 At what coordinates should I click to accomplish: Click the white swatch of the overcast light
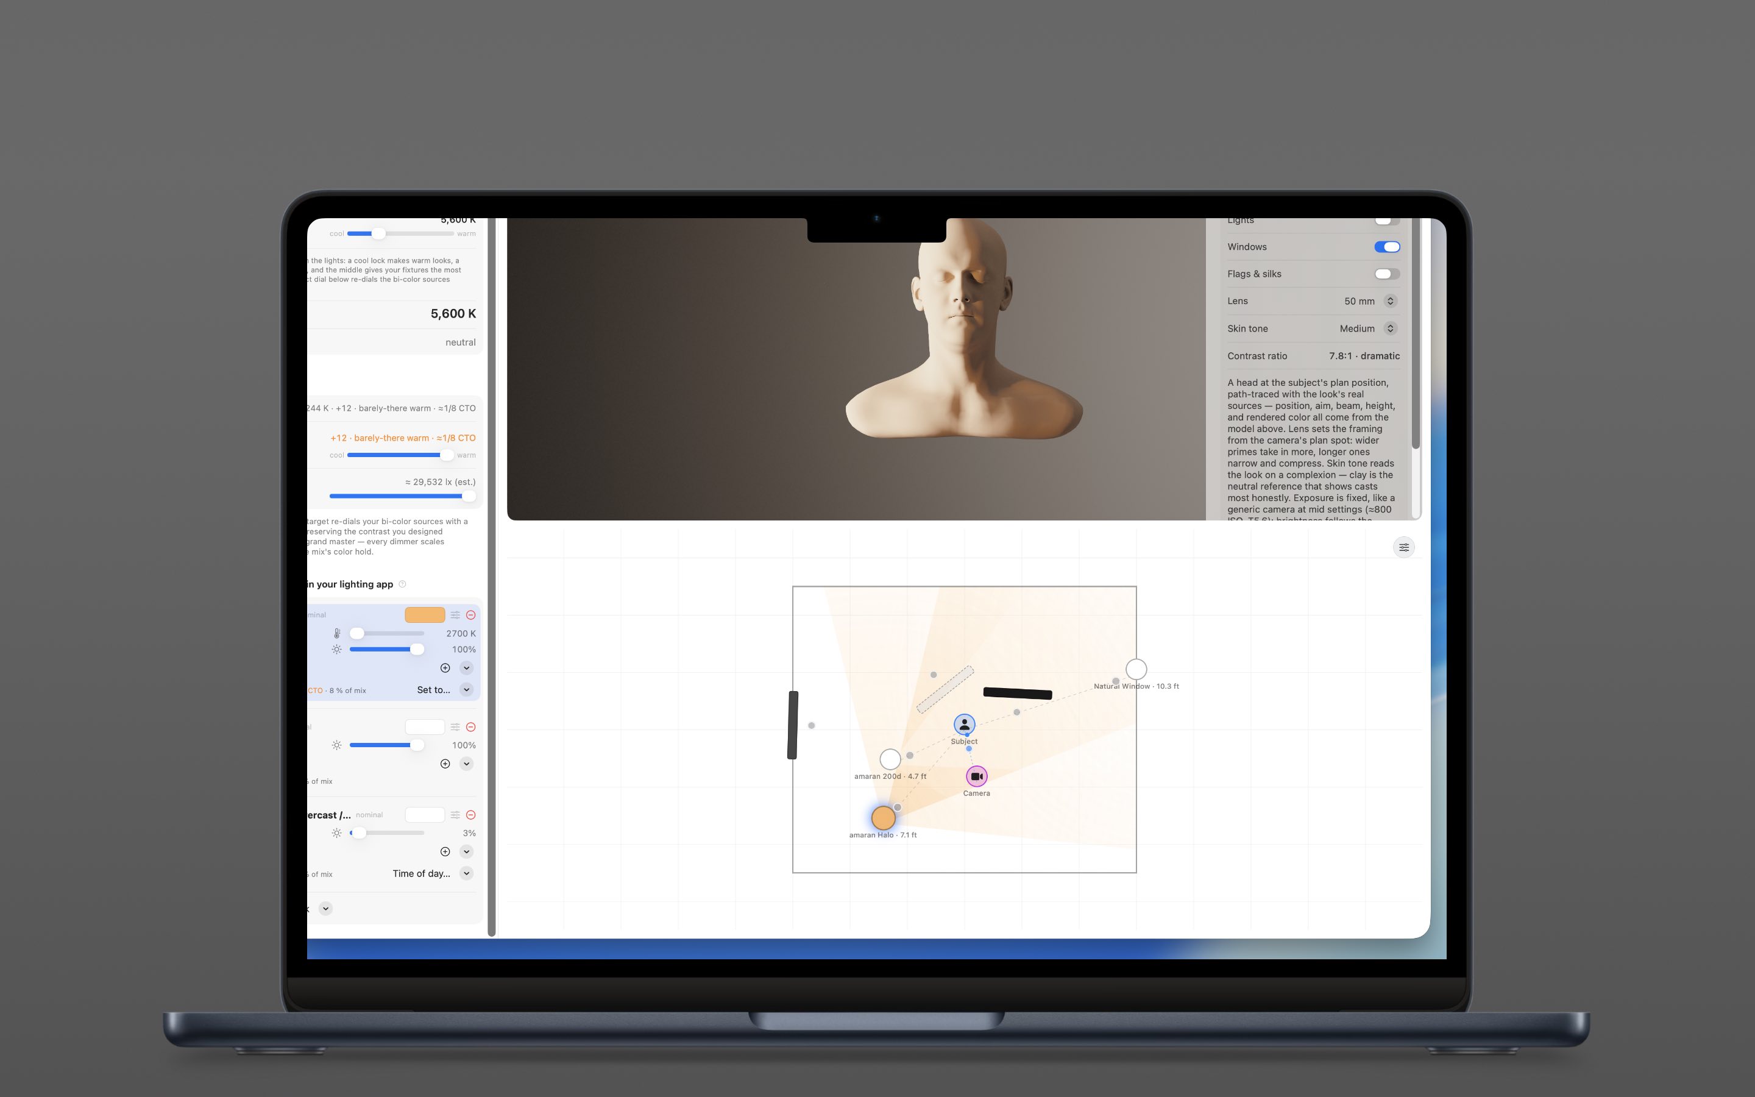(425, 815)
